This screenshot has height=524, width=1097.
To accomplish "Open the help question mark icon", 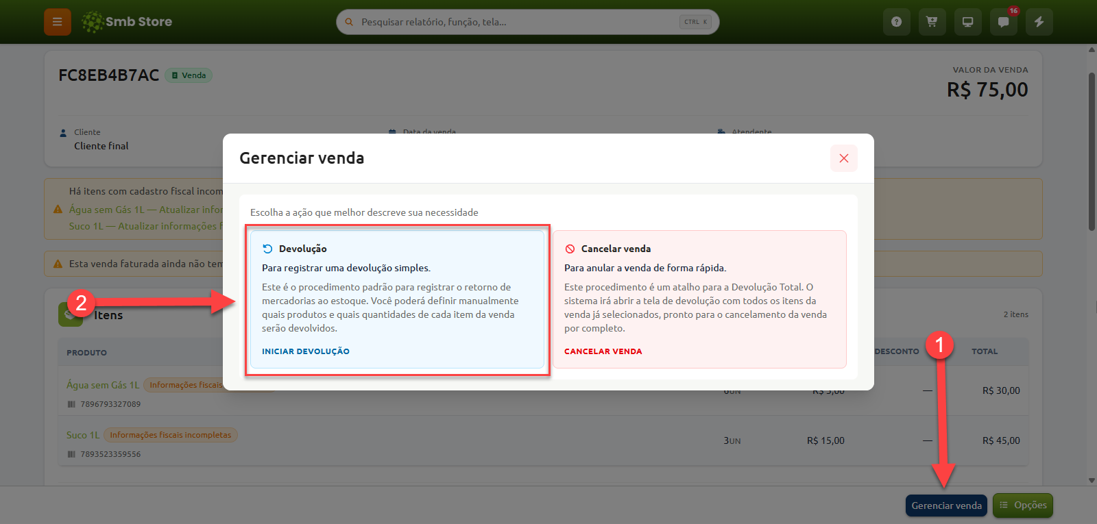I will pos(896,22).
